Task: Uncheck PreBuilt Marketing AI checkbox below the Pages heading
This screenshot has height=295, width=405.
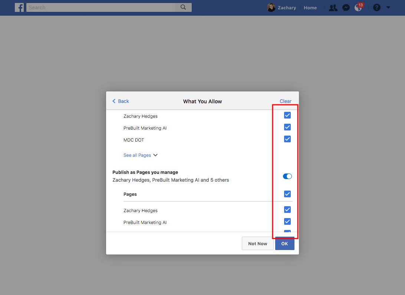Action: tap(287, 221)
